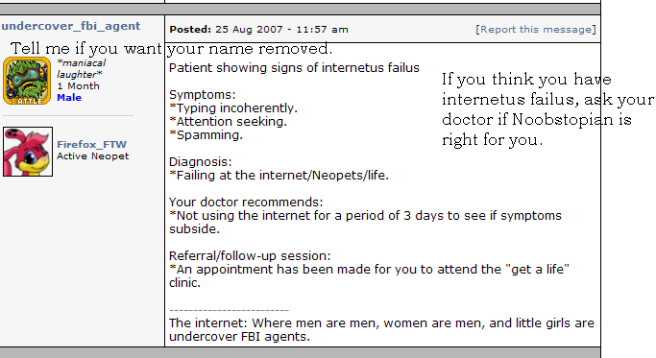Click the green Battle avatar icon
Viewport: 656px width, 358px height.
click(x=27, y=81)
